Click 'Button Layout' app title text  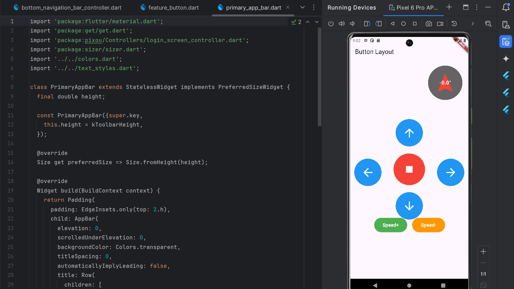tap(374, 52)
